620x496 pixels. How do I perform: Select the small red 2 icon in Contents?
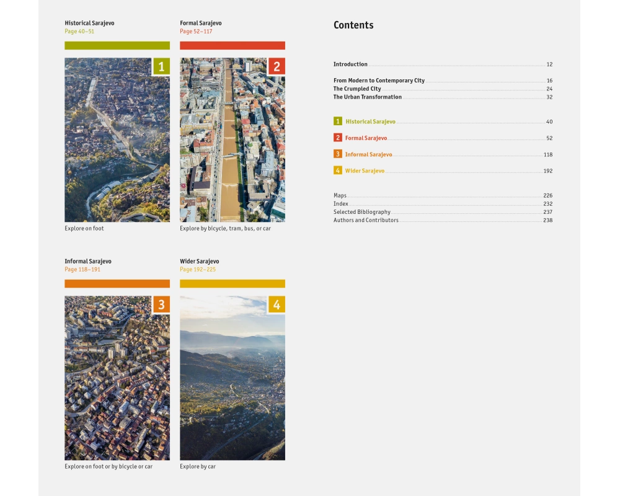click(338, 138)
